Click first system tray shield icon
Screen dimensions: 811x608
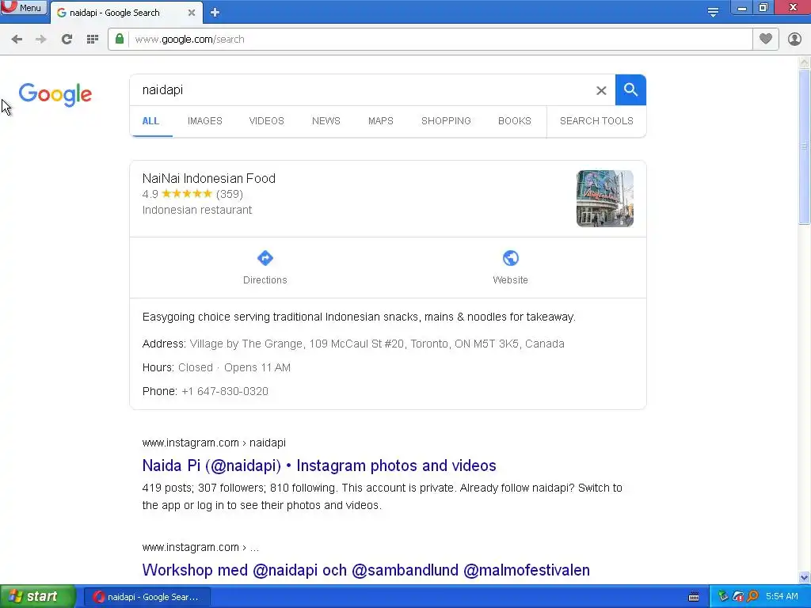coord(722,597)
